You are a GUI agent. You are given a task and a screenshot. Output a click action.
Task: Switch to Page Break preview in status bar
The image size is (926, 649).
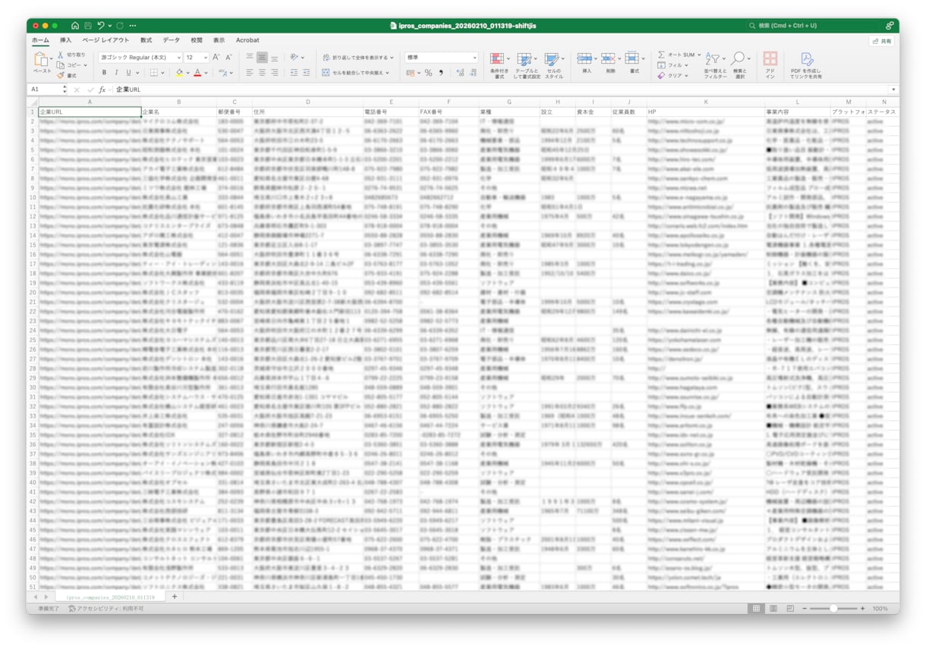point(789,608)
